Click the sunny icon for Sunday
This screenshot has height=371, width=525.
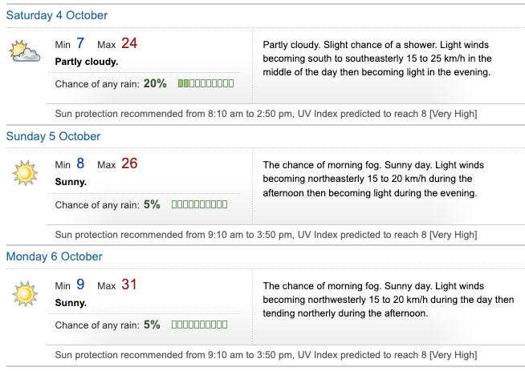pyautogui.click(x=25, y=172)
